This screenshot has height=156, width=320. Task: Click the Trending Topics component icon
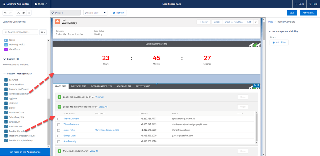[6, 45]
